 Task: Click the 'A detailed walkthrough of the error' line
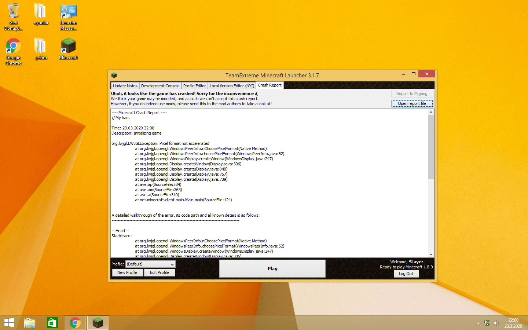pos(186,215)
